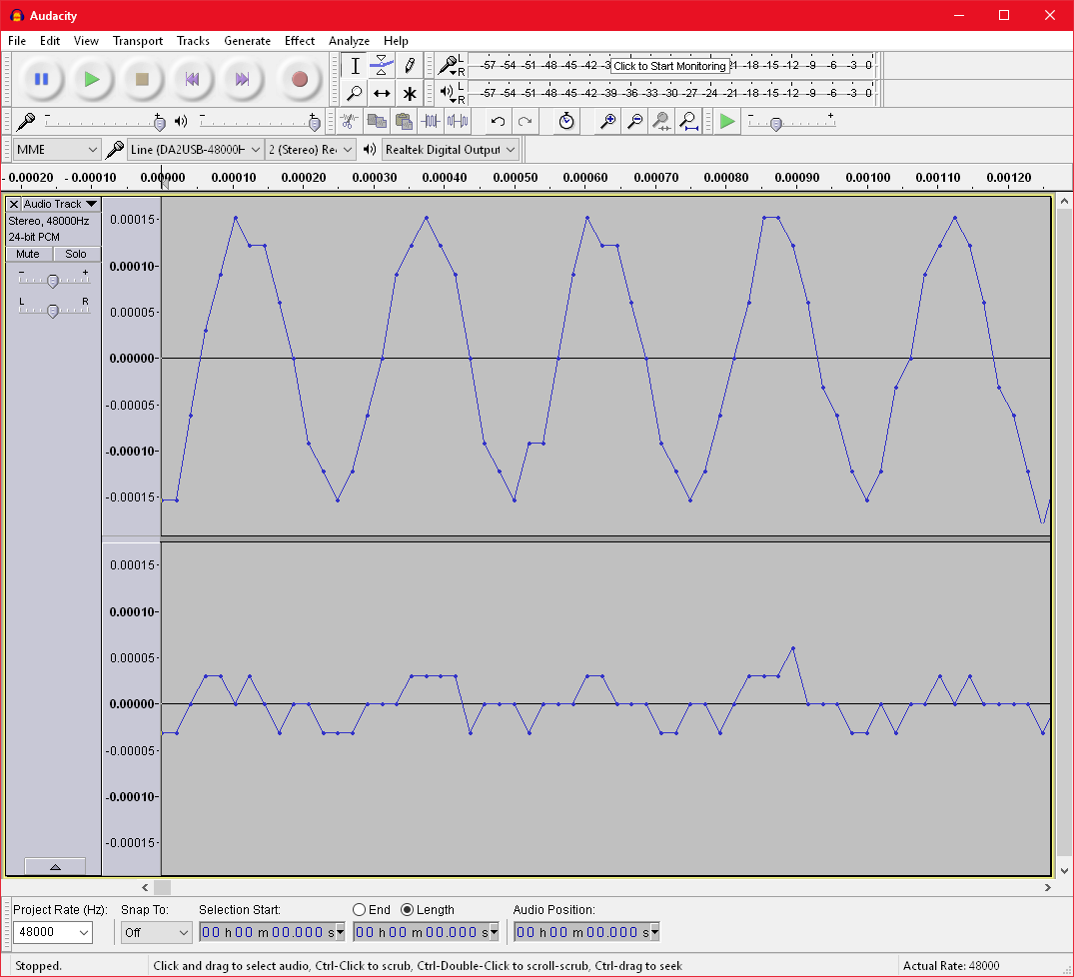Skip to End of the track
This screenshot has height=977, width=1074.
pyautogui.click(x=242, y=80)
